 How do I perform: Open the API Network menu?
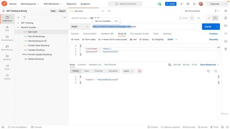pyautogui.click(x=53, y=4)
